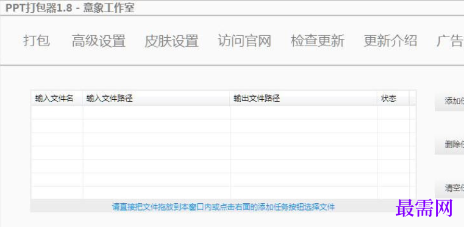Switch to 高级设置 tab
The width and height of the screenshot is (464, 227).
coord(99,41)
